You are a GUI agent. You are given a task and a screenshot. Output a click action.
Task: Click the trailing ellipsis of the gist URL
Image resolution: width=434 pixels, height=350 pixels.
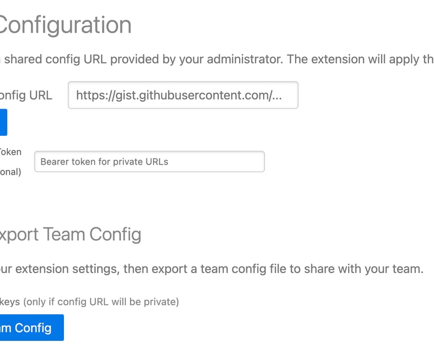(x=276, y=96)
